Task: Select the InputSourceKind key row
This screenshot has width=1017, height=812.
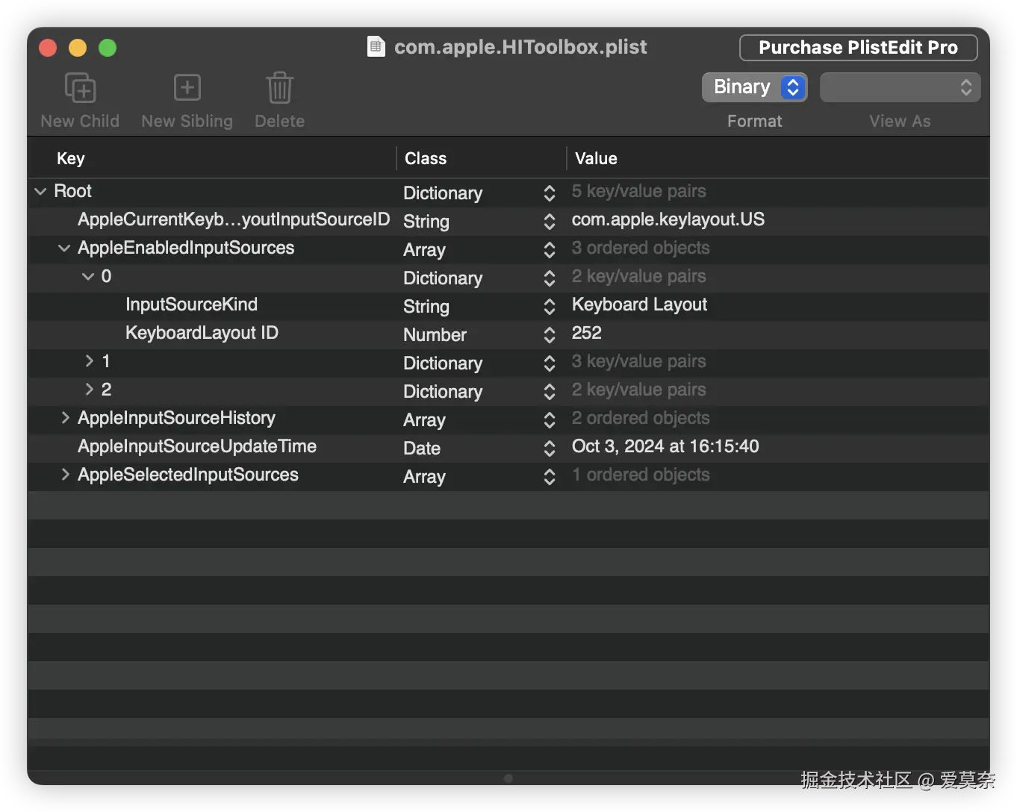Action: (x=191, y=304)
